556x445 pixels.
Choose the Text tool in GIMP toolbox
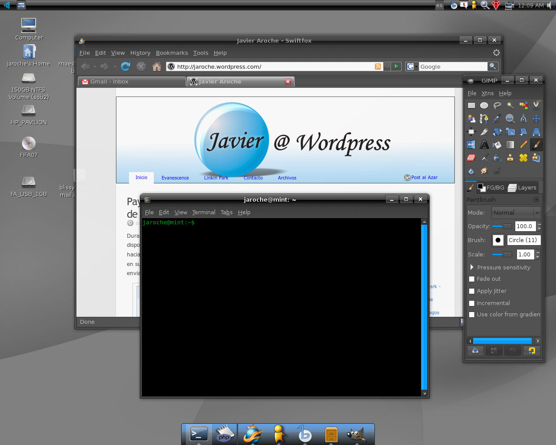[x=484, y=145]
